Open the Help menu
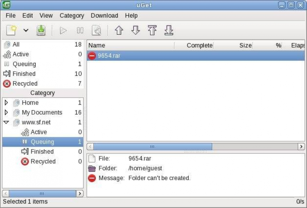Viewport: 307px width, 208px height. [x=131, y=16]
